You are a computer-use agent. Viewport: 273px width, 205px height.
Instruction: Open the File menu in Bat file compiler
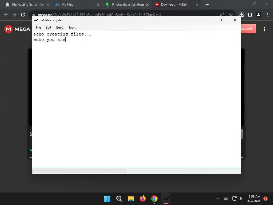click(x=38, y=27)
